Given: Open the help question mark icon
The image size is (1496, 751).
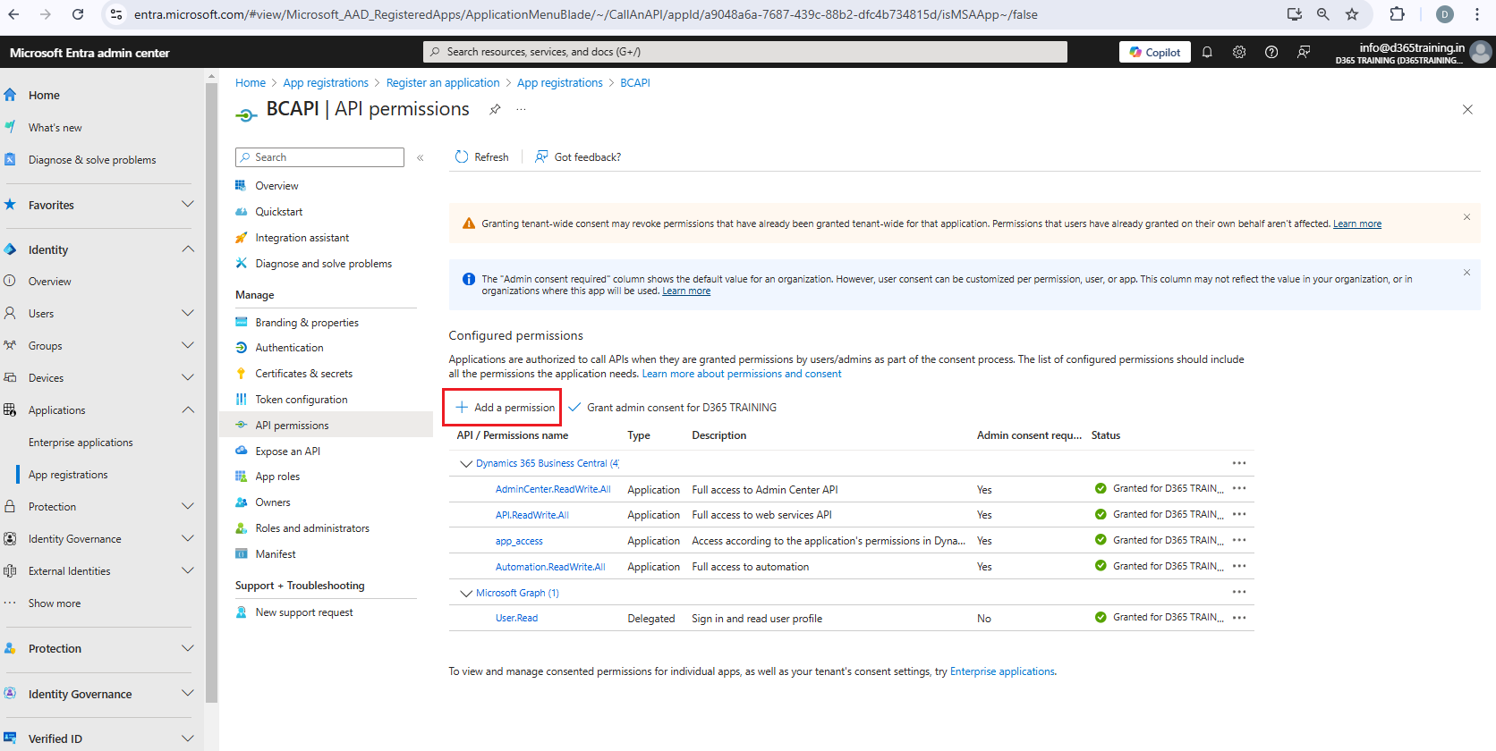Looking at the screenshot, I should point(1271,52).
